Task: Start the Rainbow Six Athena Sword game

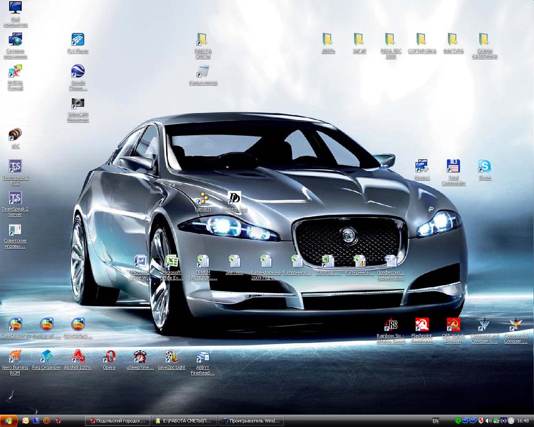Action: (391, 325)
